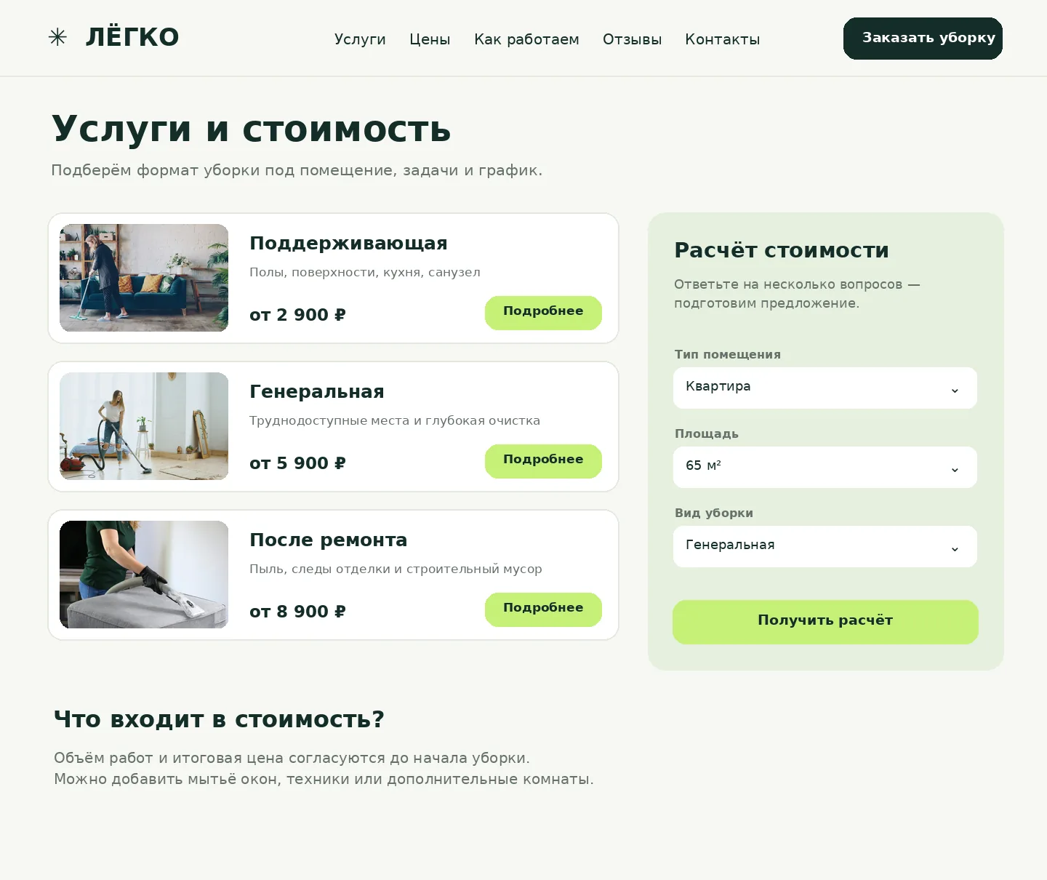This screenshot has width=1047, height=880.
Task: Click the Тип помещения field label
Action: coord(728,354)
